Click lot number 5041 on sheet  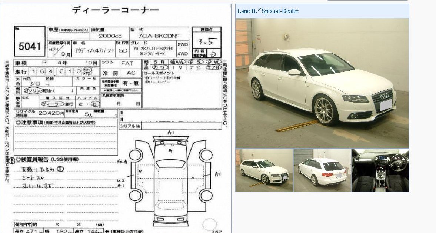(30, 46)
